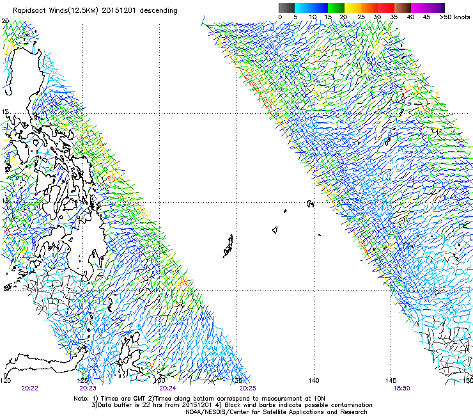Click the latitude label '15' on left edge
473x416 pixels.
[x=5, y=112]
